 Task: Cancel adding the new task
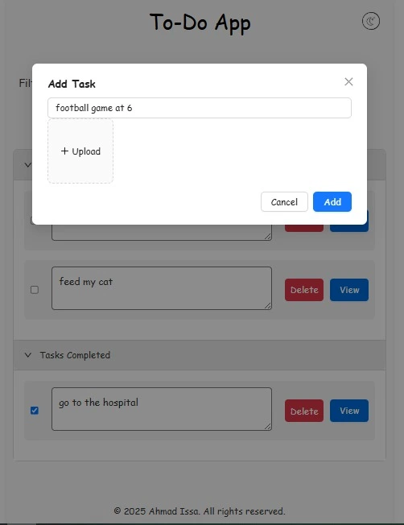[x=284, y=202]
